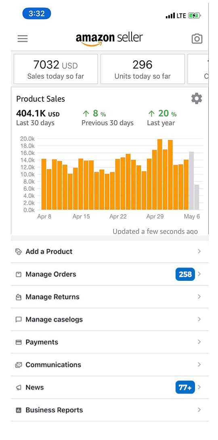This screenshot has height=440, width=218.
Task: Tap the Business Reports chart icon
Action: tap(19, 410)
